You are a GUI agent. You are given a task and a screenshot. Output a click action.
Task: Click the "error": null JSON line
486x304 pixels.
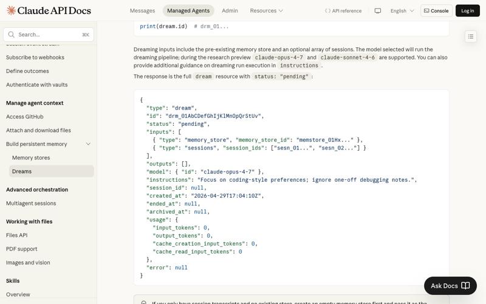(166, 268)
